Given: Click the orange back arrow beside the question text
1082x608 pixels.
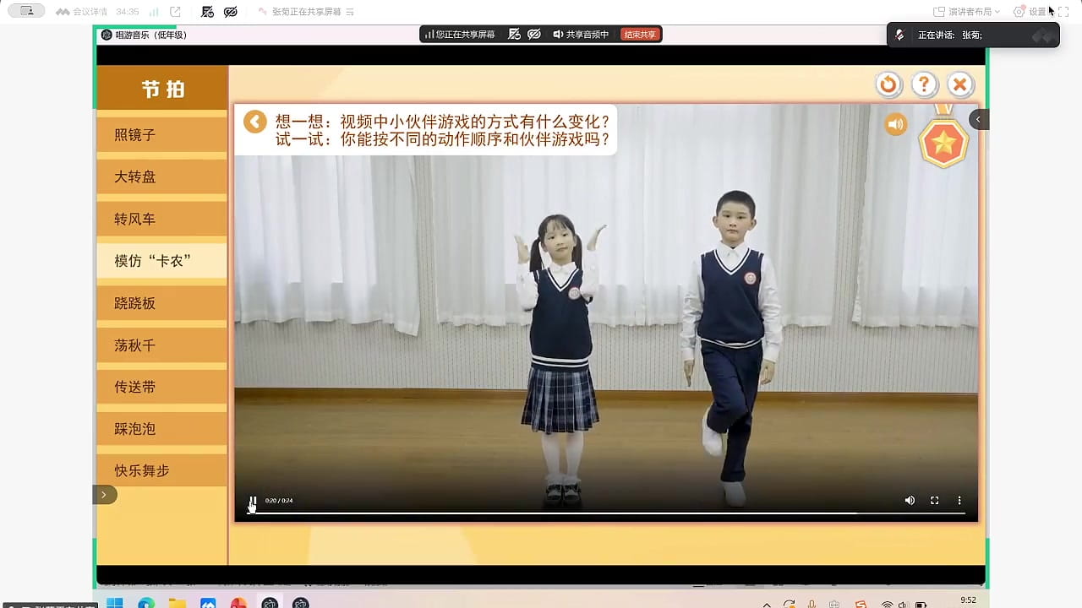Looking at the screenshot, I should 254,122.
